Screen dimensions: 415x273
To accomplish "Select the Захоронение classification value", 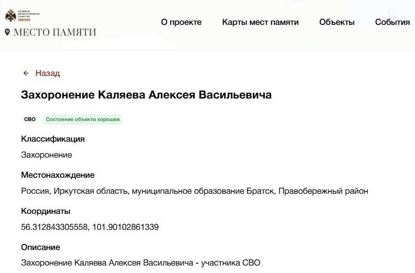I will pyautogui.click(x=46, y=155).
